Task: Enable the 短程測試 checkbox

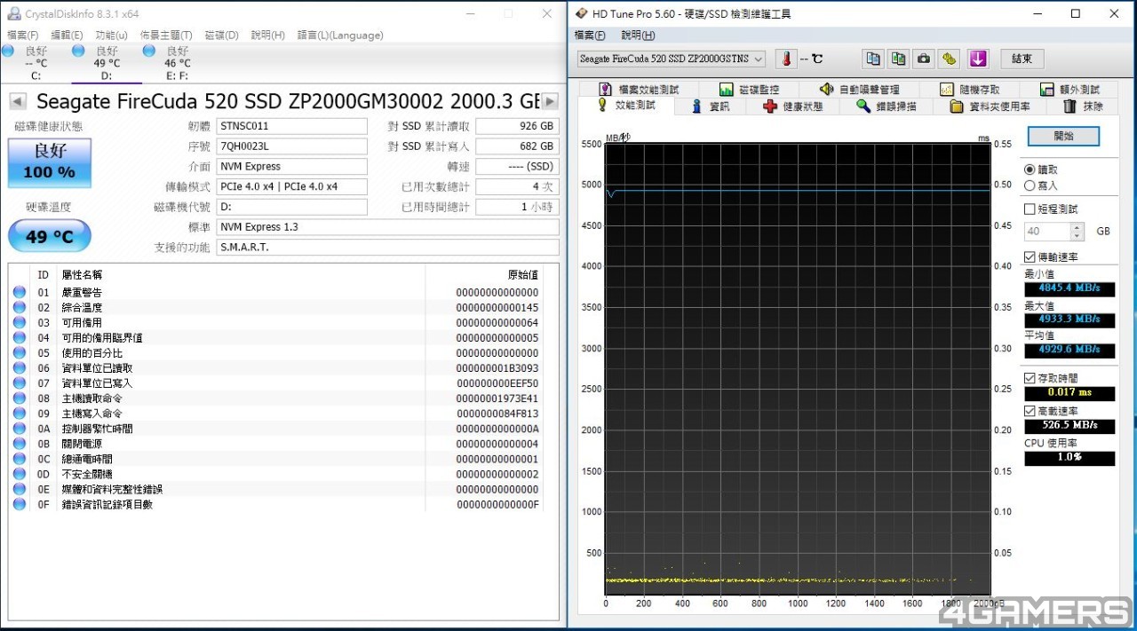Action: (1030, 209)
